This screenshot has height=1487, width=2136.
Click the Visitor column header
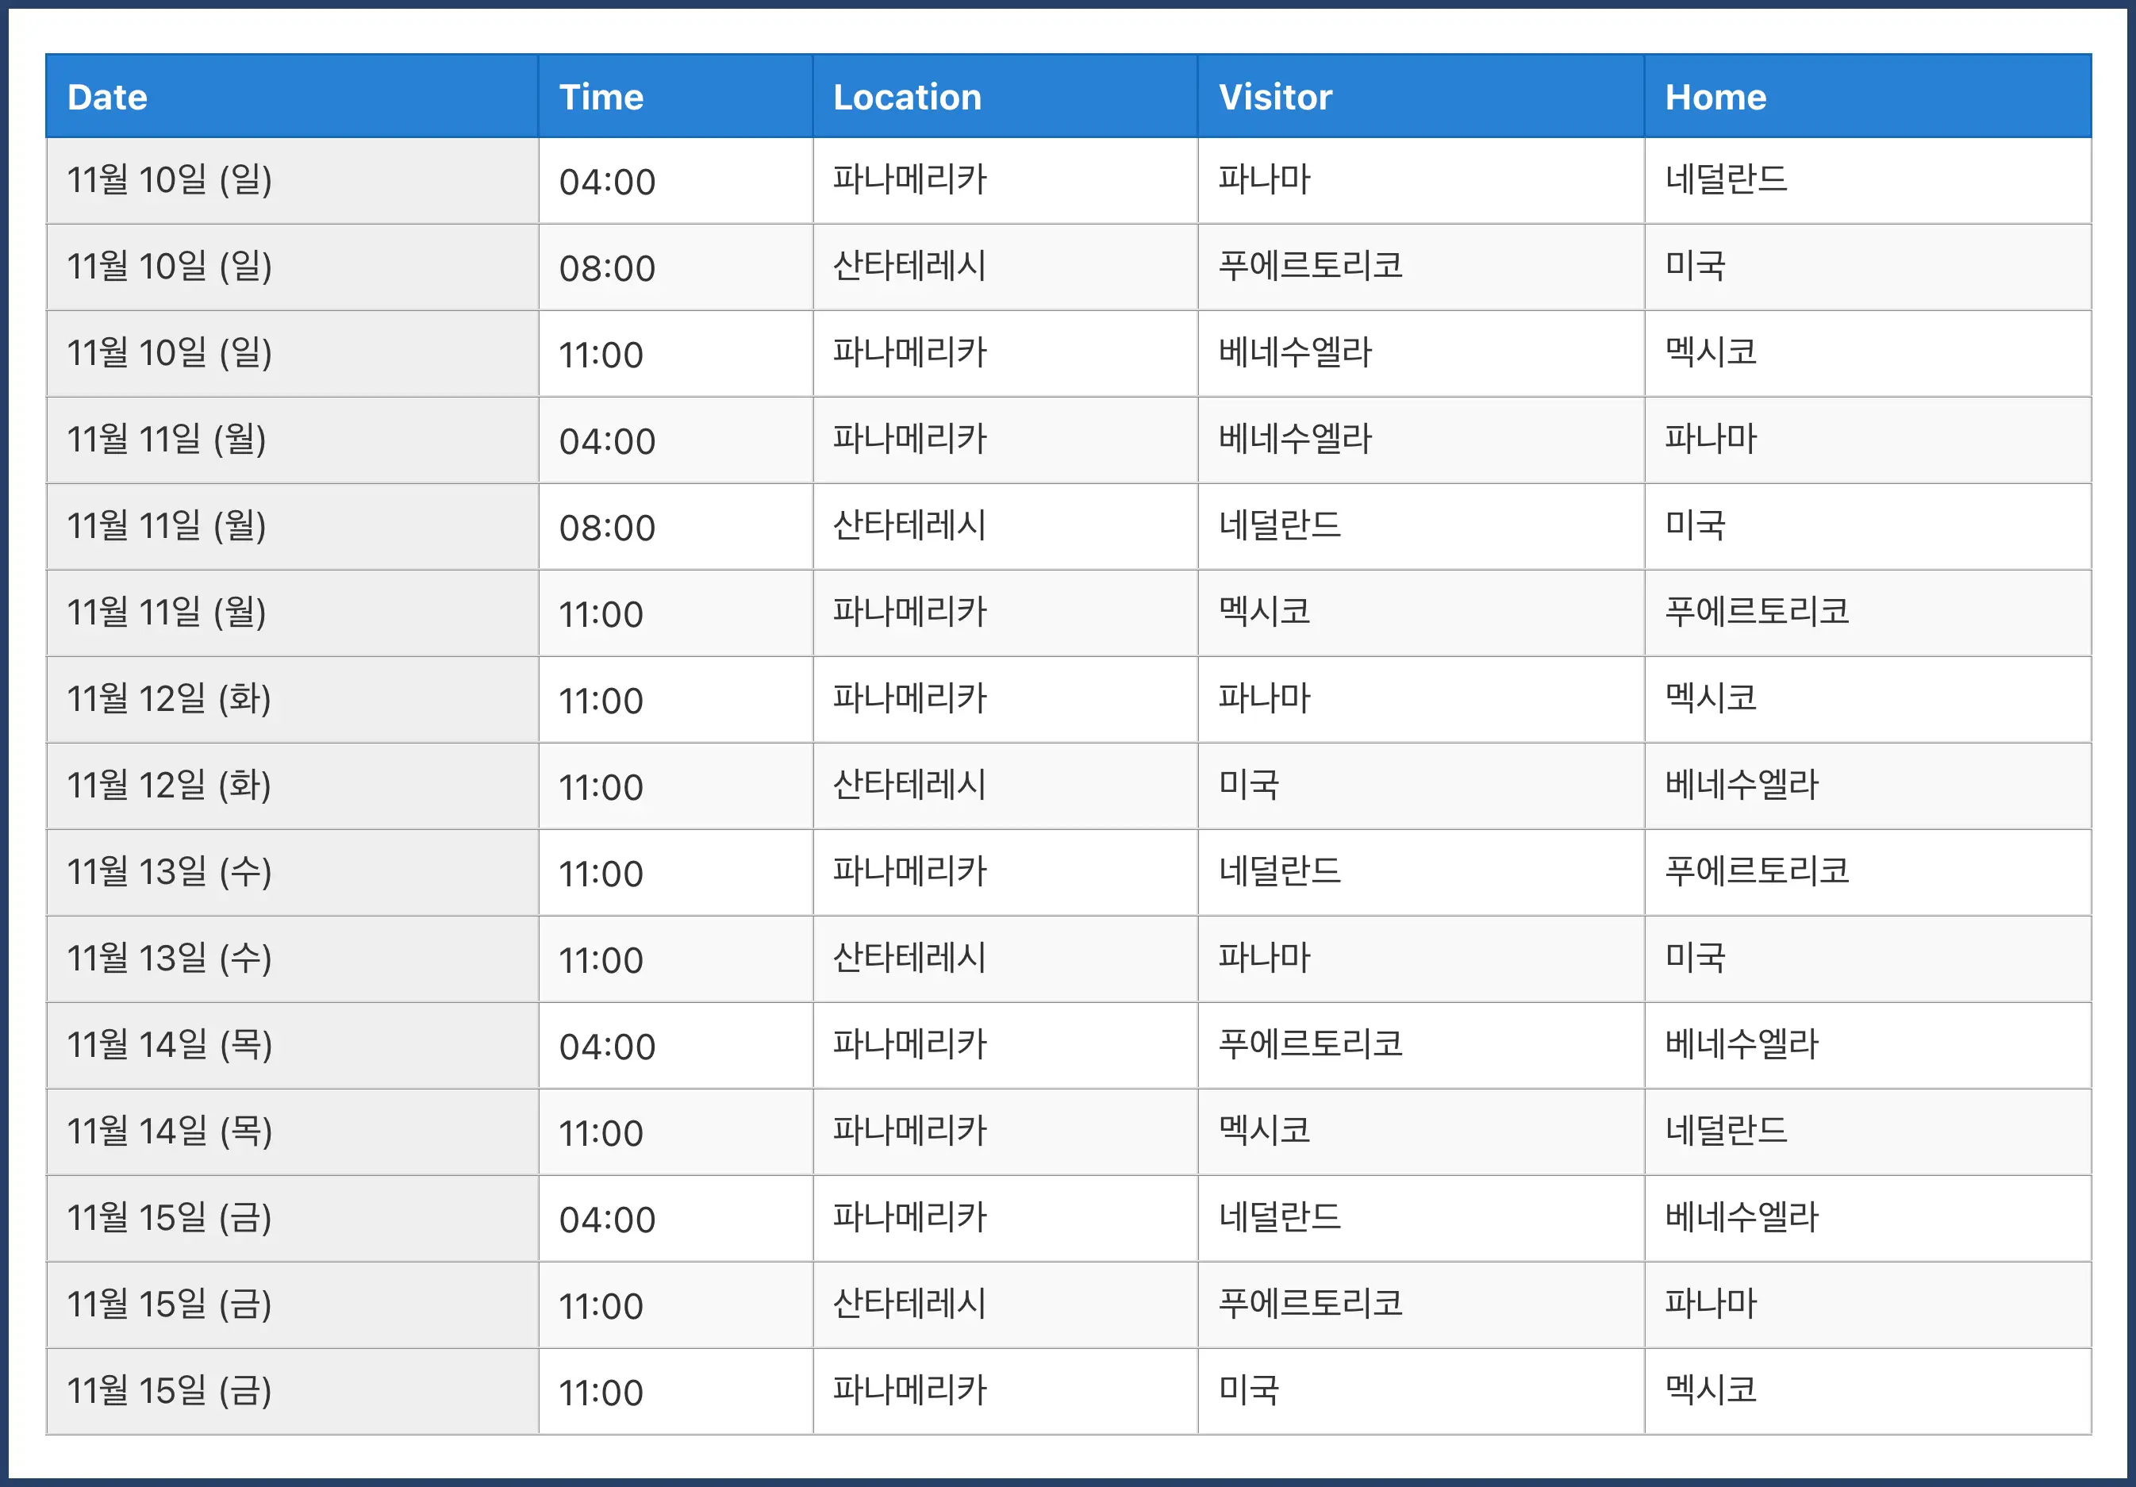pyautogui.click(x=1275, y=97)
